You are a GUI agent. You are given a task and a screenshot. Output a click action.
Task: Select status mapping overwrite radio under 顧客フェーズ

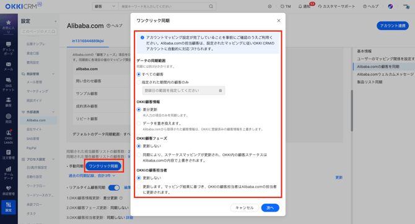pyautogui.click(x=139, y=155)
